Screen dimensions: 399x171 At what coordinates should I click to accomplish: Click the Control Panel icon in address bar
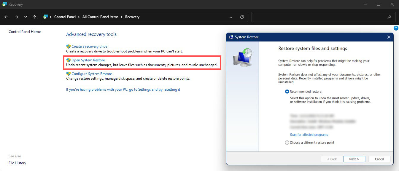[45, 17]
